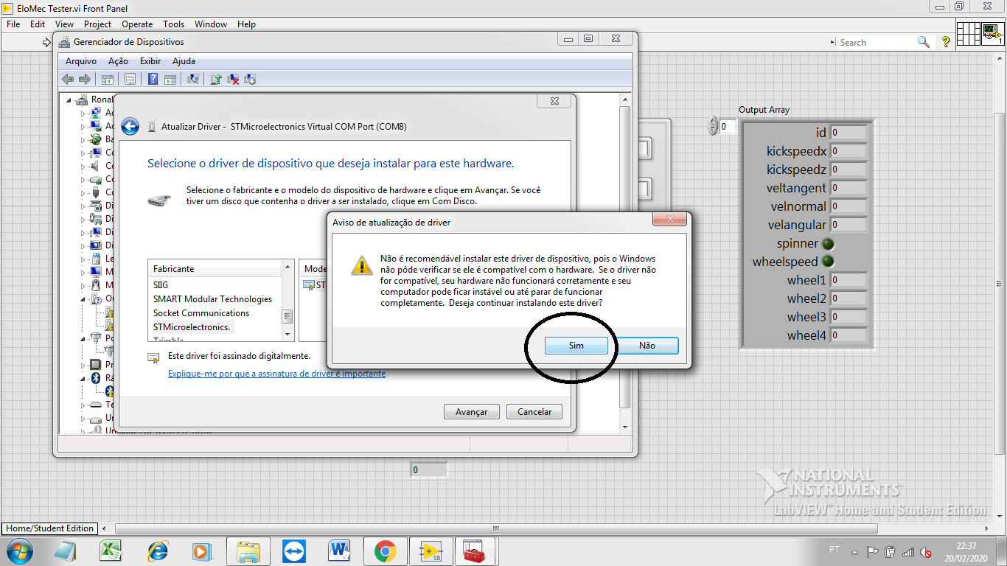Select Socket Communications in Fabricante list
Screen dimensions: 1007x566
click(x=201, y=313)
